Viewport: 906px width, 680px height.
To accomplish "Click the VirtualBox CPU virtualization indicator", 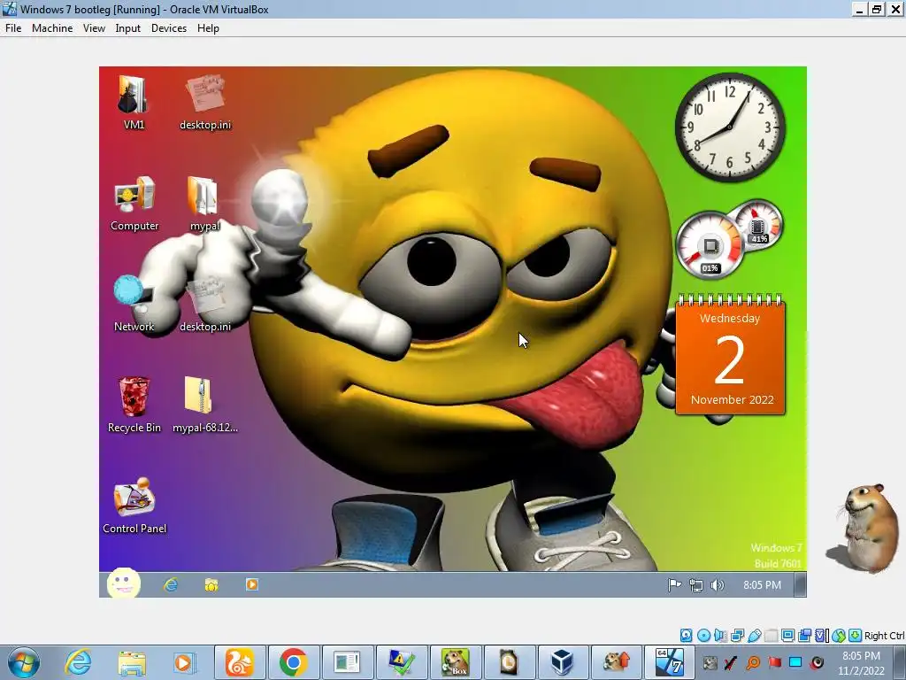I will (821, 636).
